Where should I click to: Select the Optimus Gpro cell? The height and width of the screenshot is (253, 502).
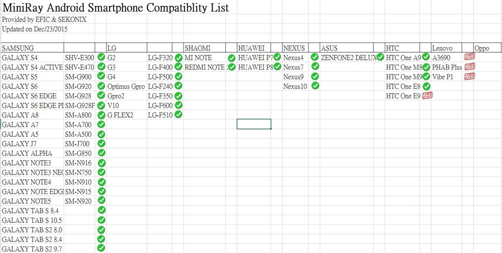[127, 87]
